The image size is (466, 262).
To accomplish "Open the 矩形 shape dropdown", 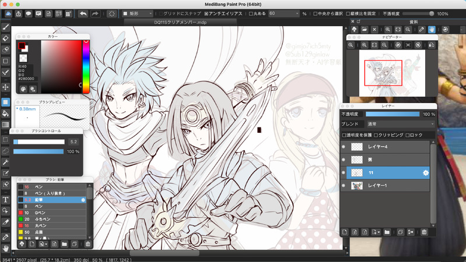I will pos(138,13).
